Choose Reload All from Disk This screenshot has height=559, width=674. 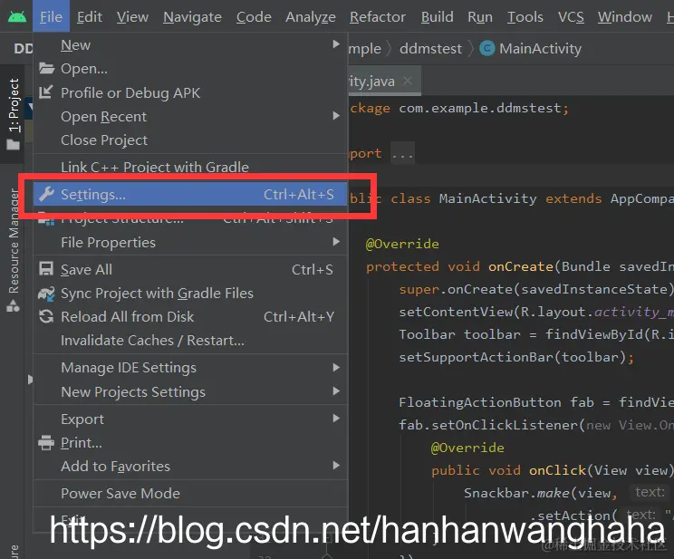tap(190, 317)
